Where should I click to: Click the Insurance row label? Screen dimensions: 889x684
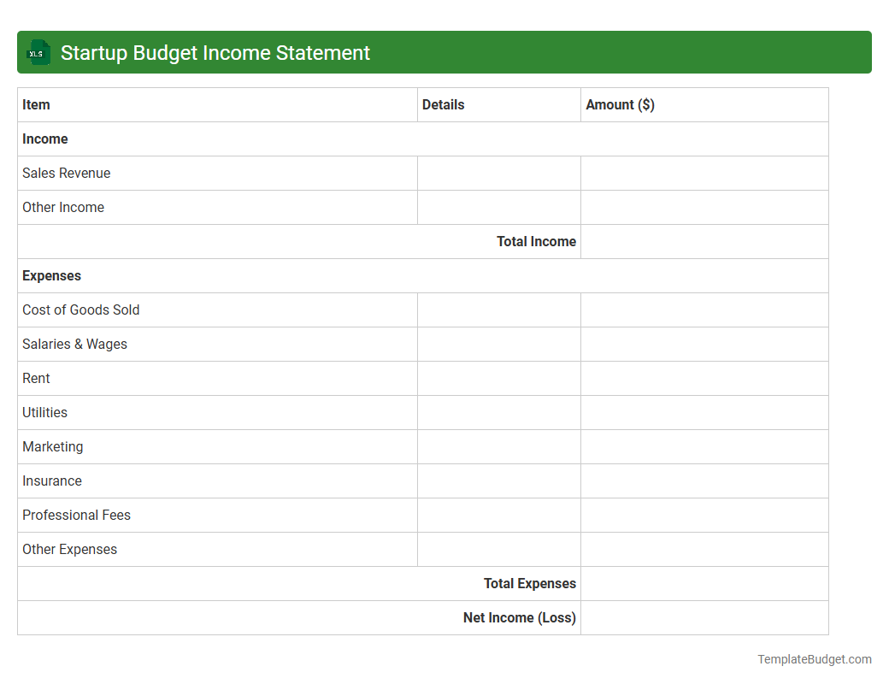[x=52, y=481]
